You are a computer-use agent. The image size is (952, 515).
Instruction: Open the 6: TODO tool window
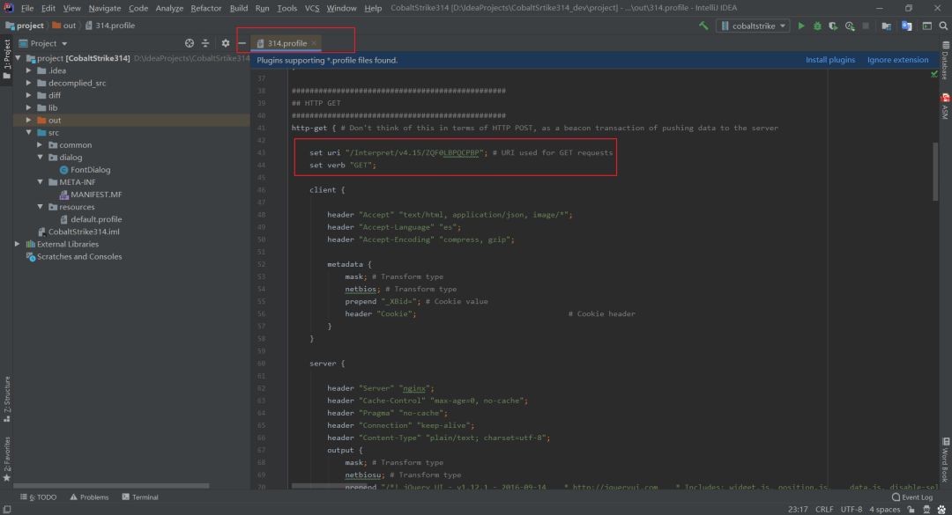[x=38, y=497]
